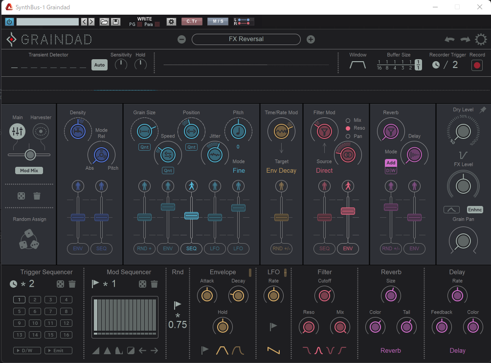Clear modulation with trash icon in left panel
This screenshot has height=363, width=491.
[x=37, y=196]
